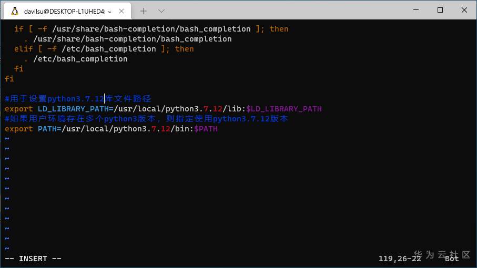477x268 pixels.
Task: Click the comment beginning with #如果用户环境
Action: coord(146,119)
